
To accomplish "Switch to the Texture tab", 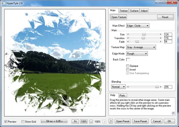I will [124, 11].
